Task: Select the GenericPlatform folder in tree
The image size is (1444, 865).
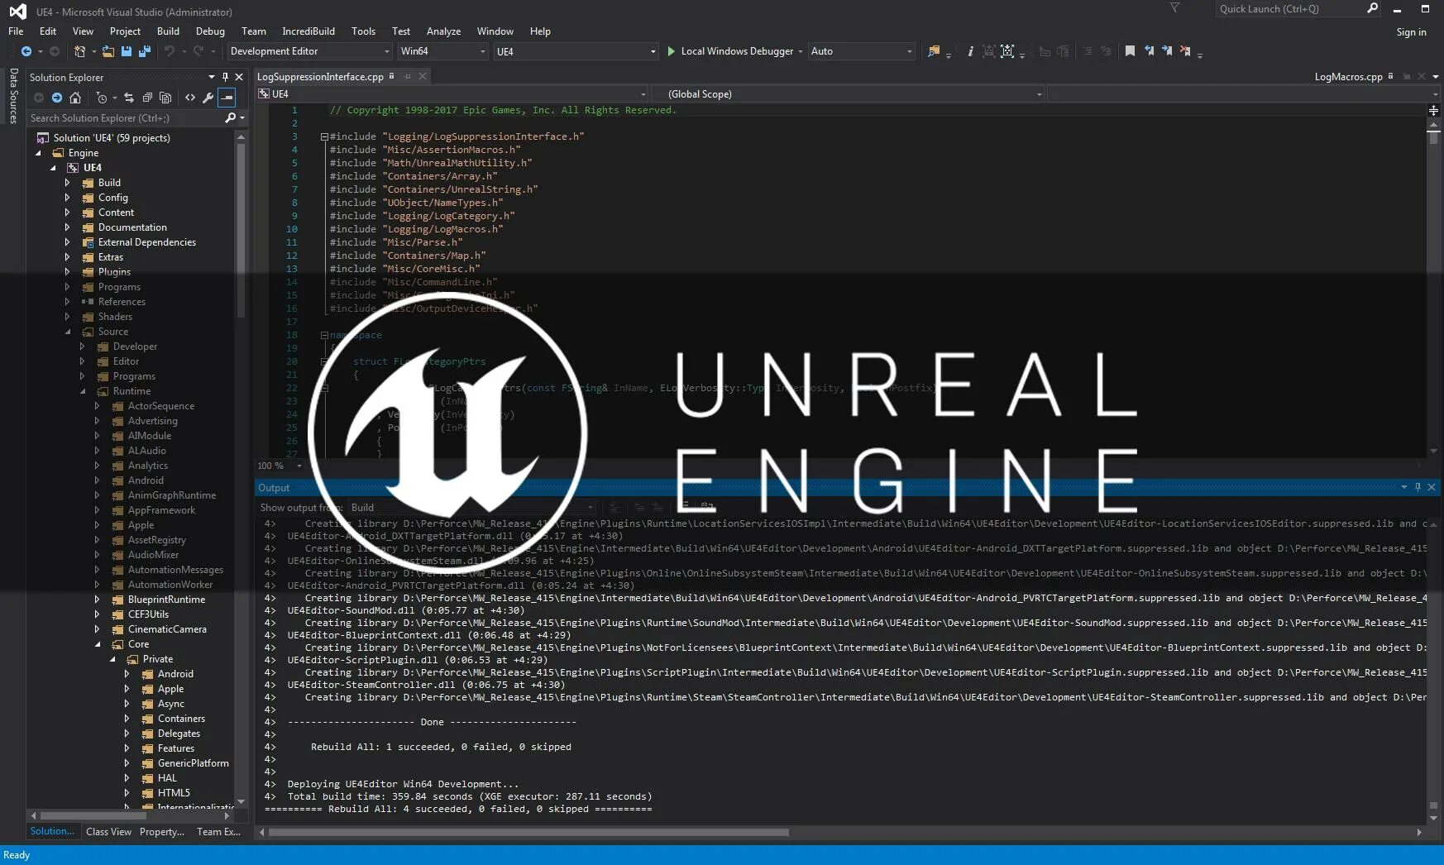Action: [193, 763]
